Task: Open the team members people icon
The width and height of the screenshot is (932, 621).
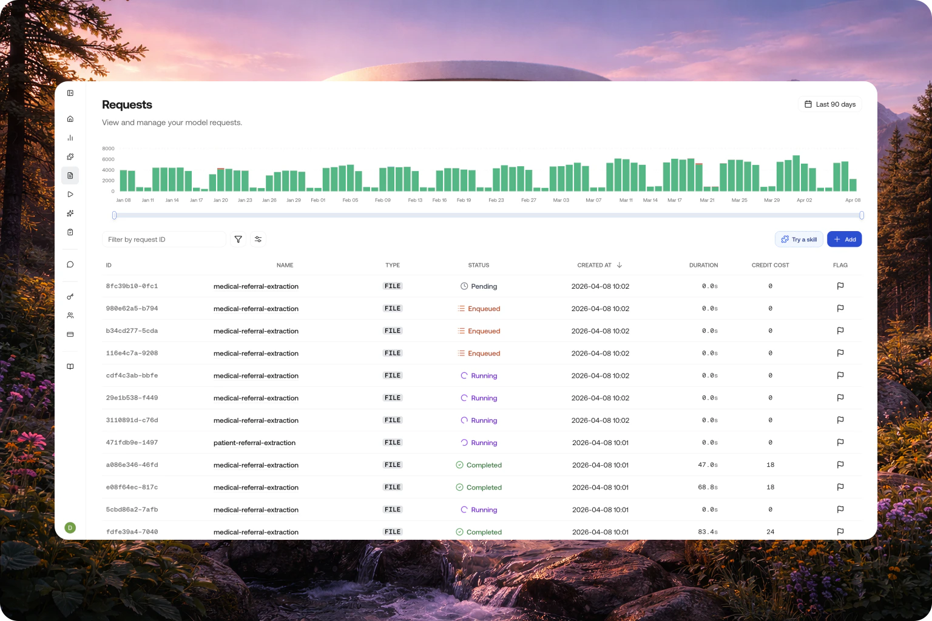Action: pyautogui.click(x=70, y=315)
